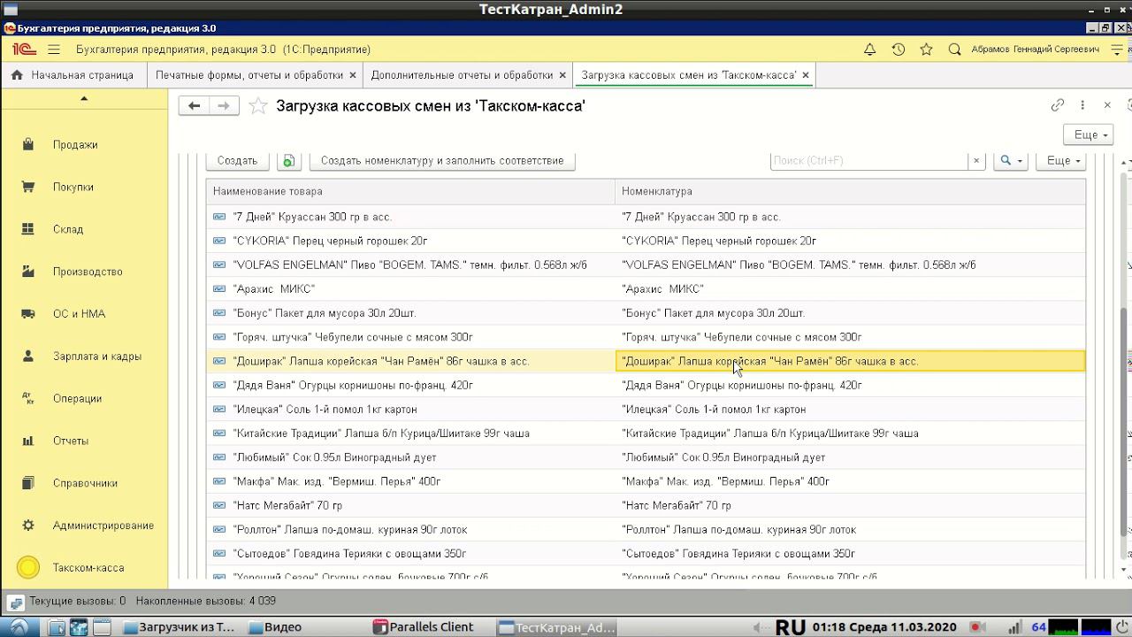Image resolution: width=1132 pixels, height=637 pixels.
Task: Click the Поиск (Ctrl+F) search field
Action: [x=869, y=161]
